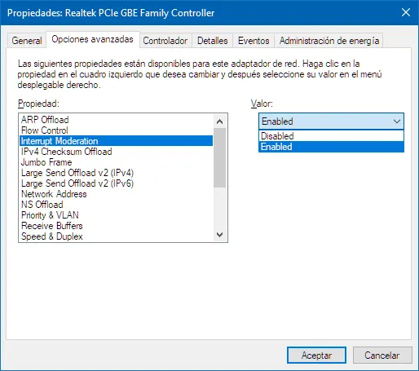Click the Cancelar button

[382, 356]
